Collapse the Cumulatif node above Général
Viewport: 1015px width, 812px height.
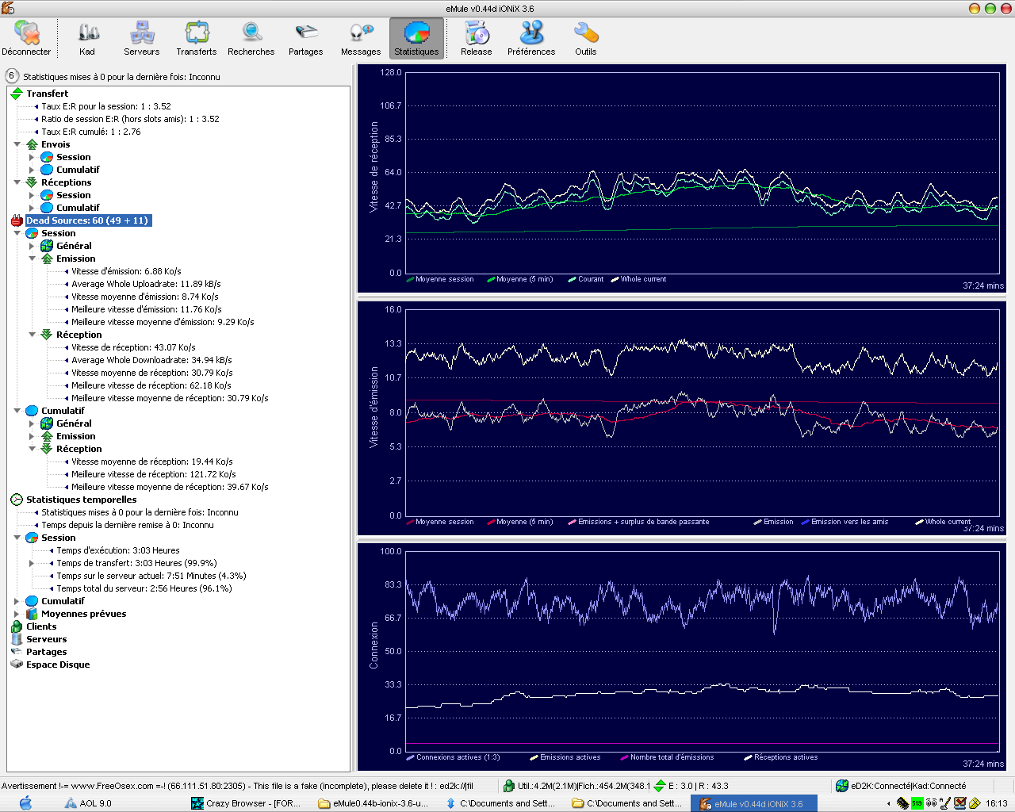pyautogui.click(x=17, y=411)
